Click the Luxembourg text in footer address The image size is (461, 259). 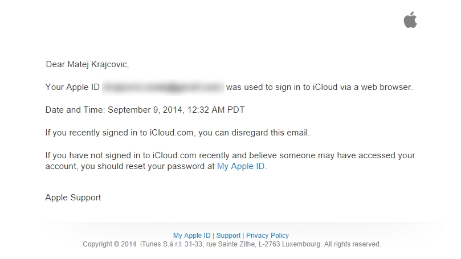click(x=296, y=244)
